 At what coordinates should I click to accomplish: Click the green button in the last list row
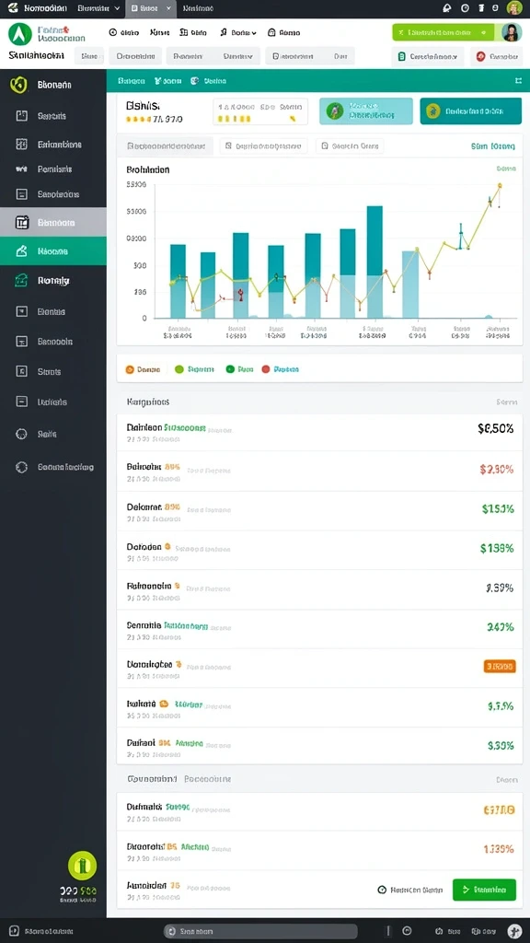[484, 890]
